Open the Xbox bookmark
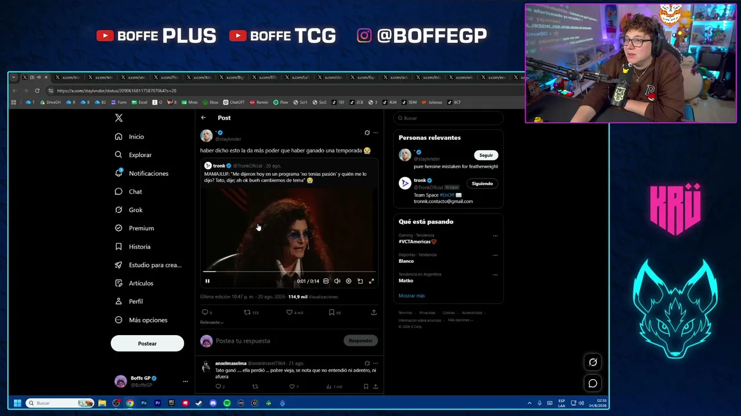 pos(210,102)
